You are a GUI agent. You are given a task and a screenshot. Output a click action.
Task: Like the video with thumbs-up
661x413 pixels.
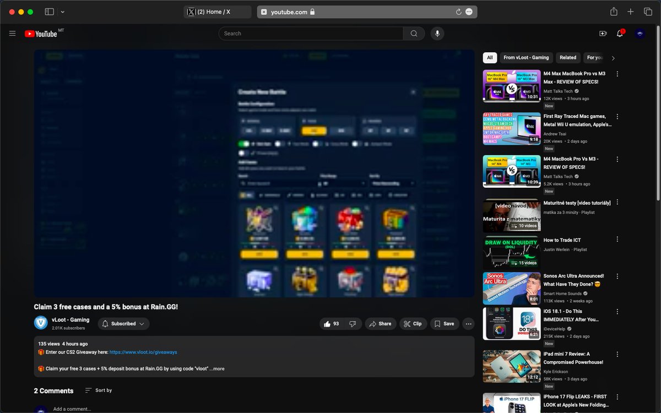pyautogui.click(x=332, y=324)
